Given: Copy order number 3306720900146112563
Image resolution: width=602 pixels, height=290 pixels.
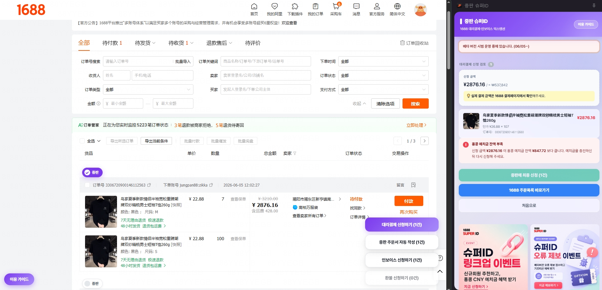Looking at the screenshot, I should coord(149,185).
